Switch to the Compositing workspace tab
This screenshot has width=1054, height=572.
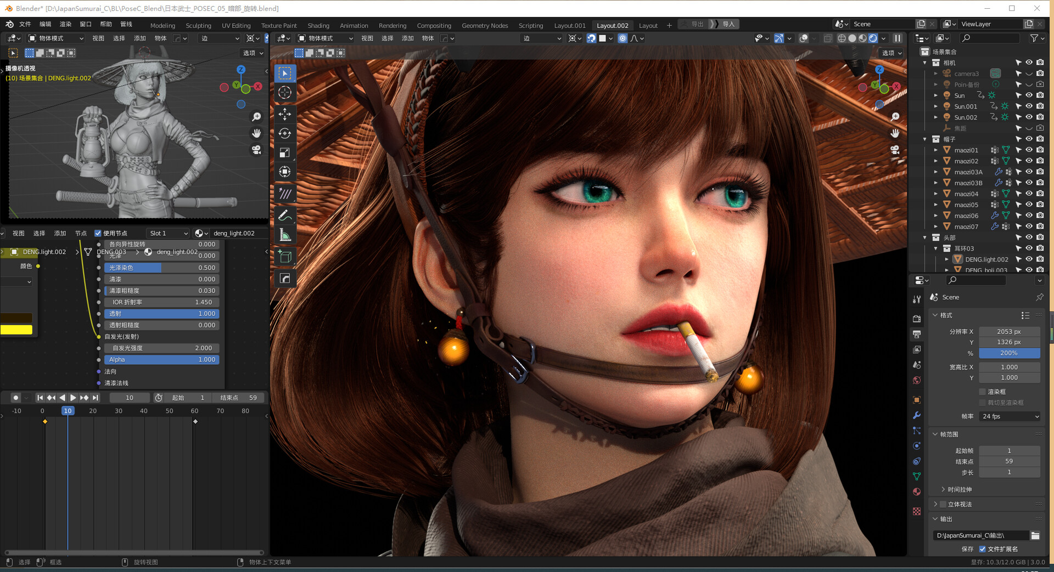434,25
